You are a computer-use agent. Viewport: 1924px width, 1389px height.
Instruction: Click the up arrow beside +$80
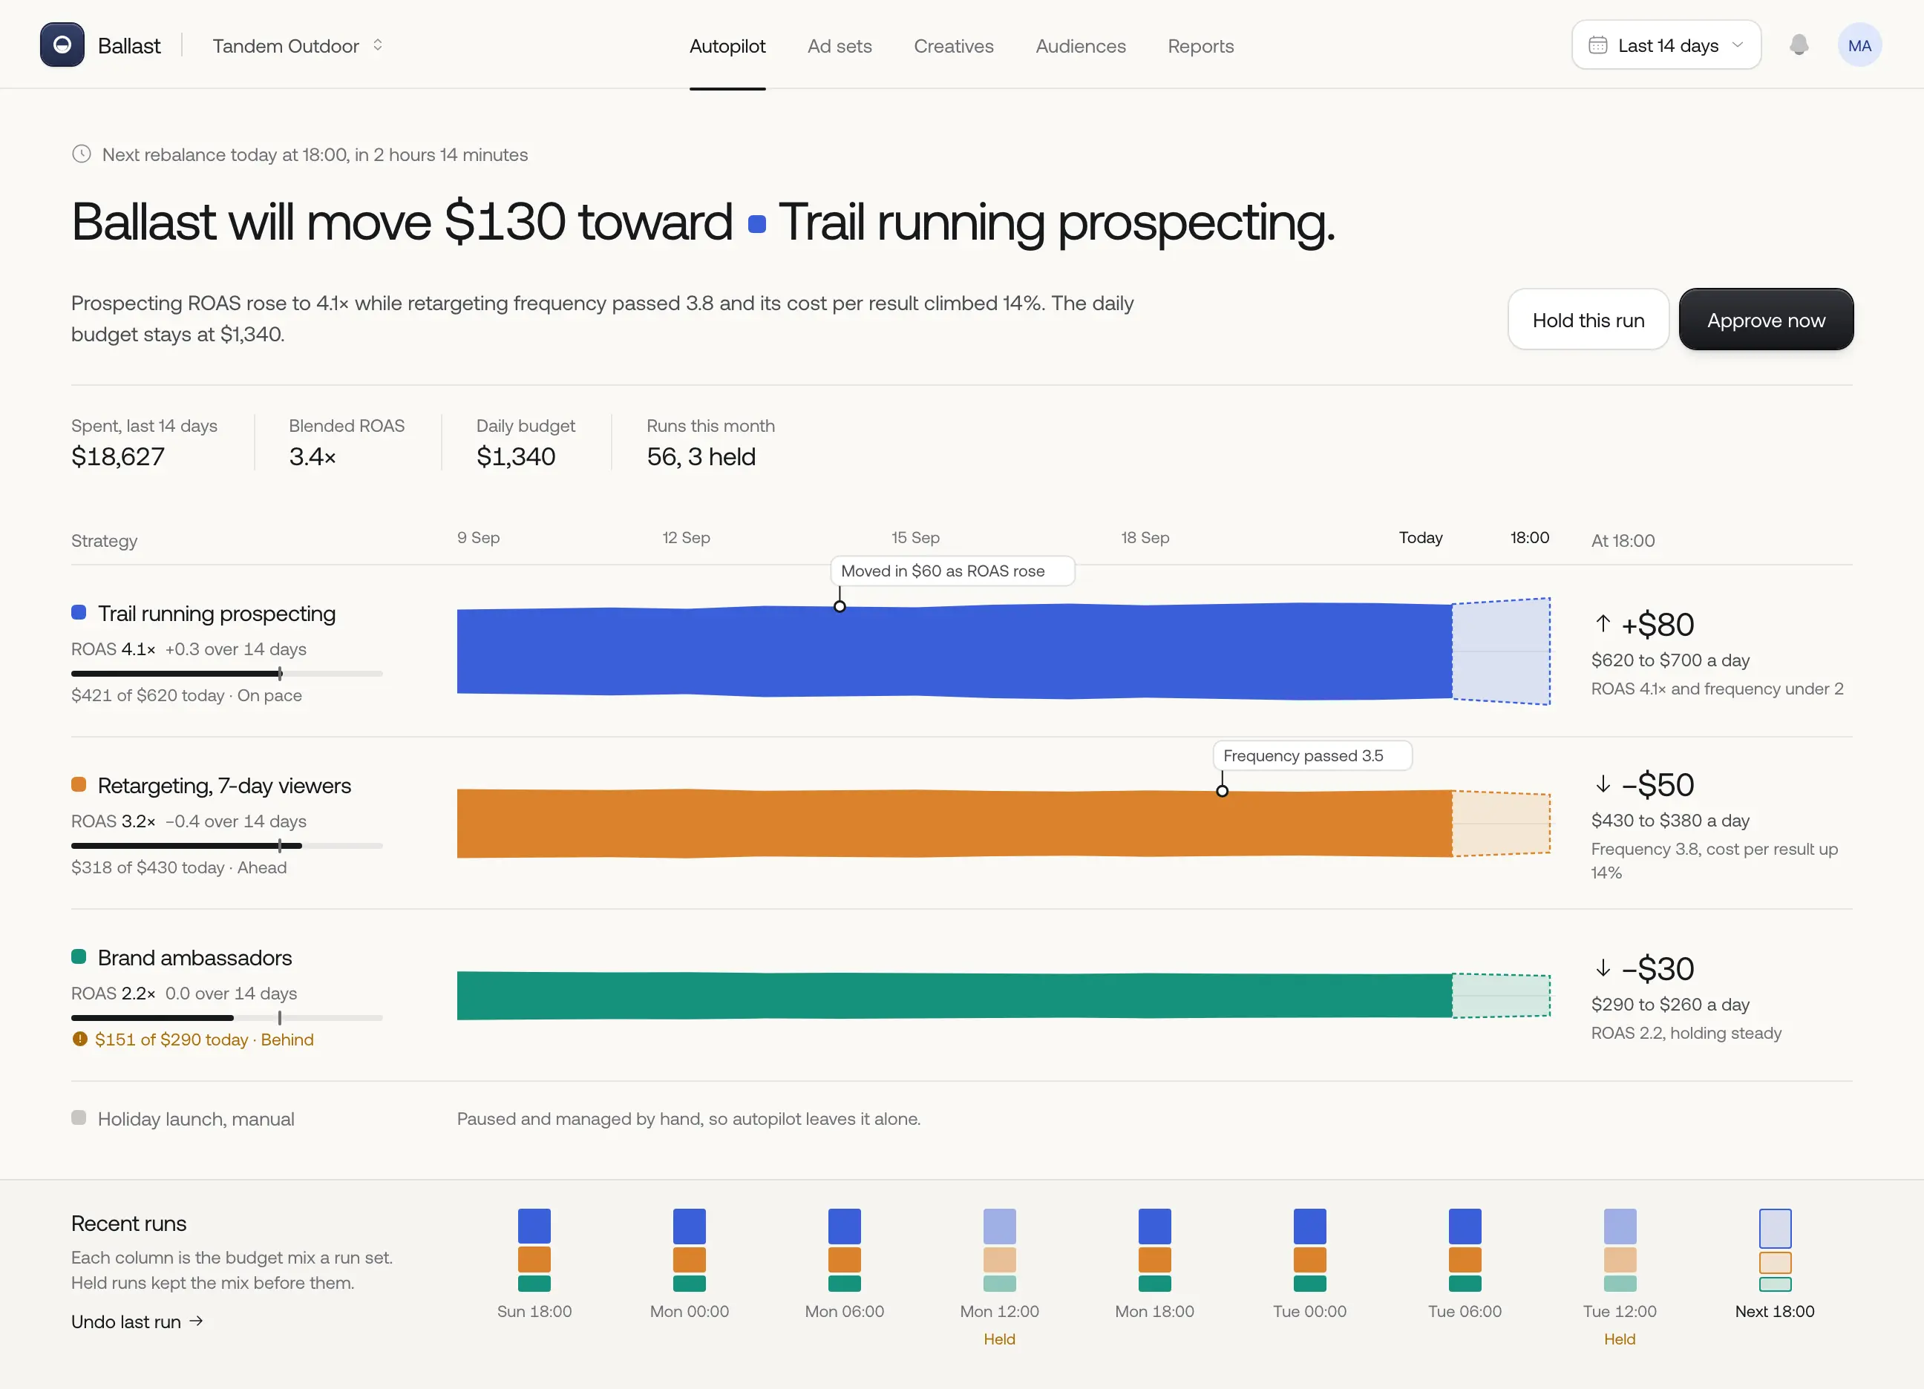[x=1603, y=624]
